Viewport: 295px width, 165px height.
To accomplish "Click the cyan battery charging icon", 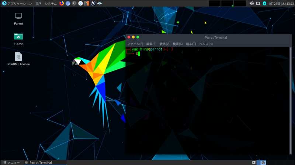I will coord(264,3).
